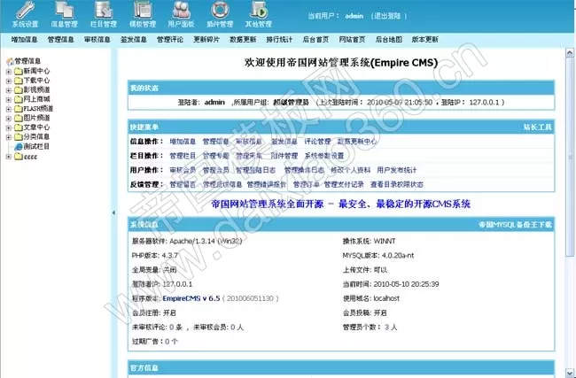Click the folder icon of 下载中心
Screen dimensions: 576x378
[x=19, y=81]
